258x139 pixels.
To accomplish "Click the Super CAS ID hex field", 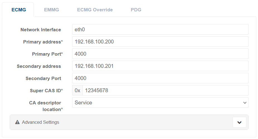I will pos(165,90).
